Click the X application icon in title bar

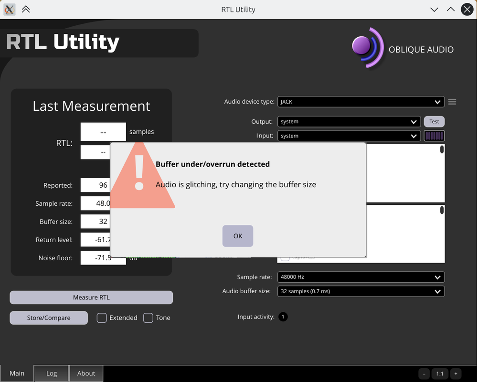pos(10,10)
